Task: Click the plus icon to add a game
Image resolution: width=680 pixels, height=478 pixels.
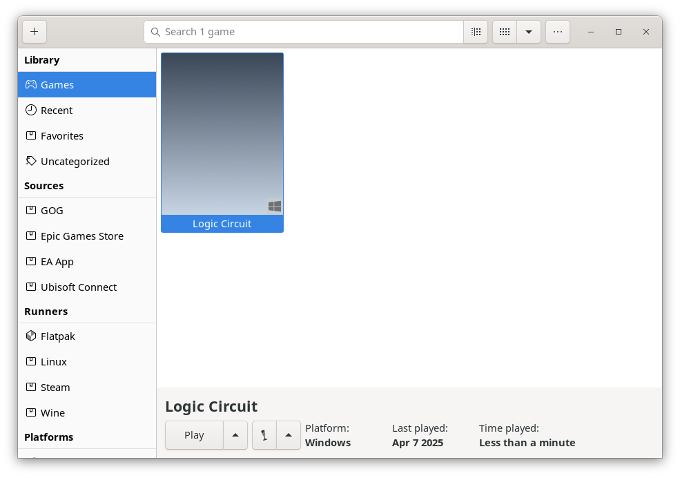Action: [35, 32]
